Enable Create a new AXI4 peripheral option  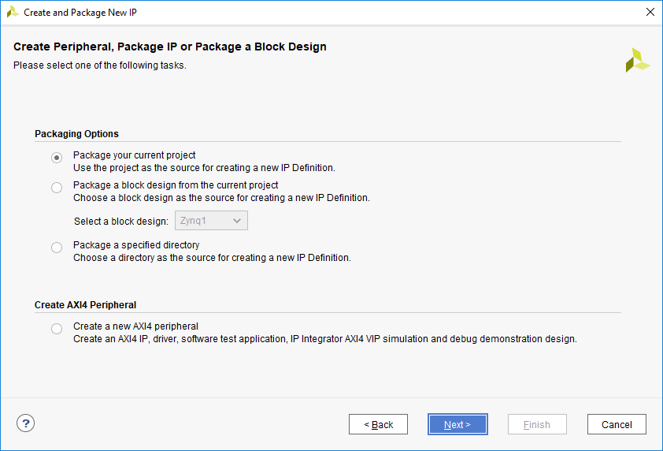pos(57,329)
